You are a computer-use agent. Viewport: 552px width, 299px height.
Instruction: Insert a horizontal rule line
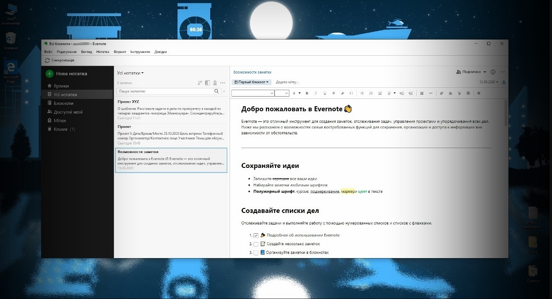click(x=431, y=93)
